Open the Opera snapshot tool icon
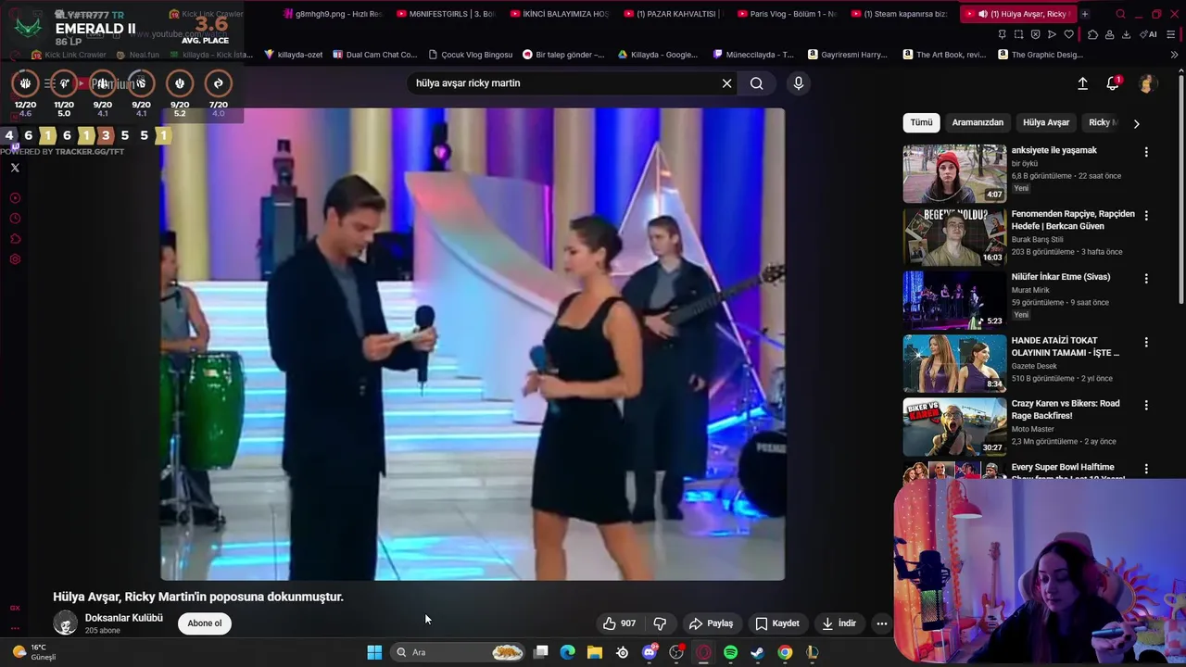Viewport: 1186px width, 667px height. (1018, 34)
